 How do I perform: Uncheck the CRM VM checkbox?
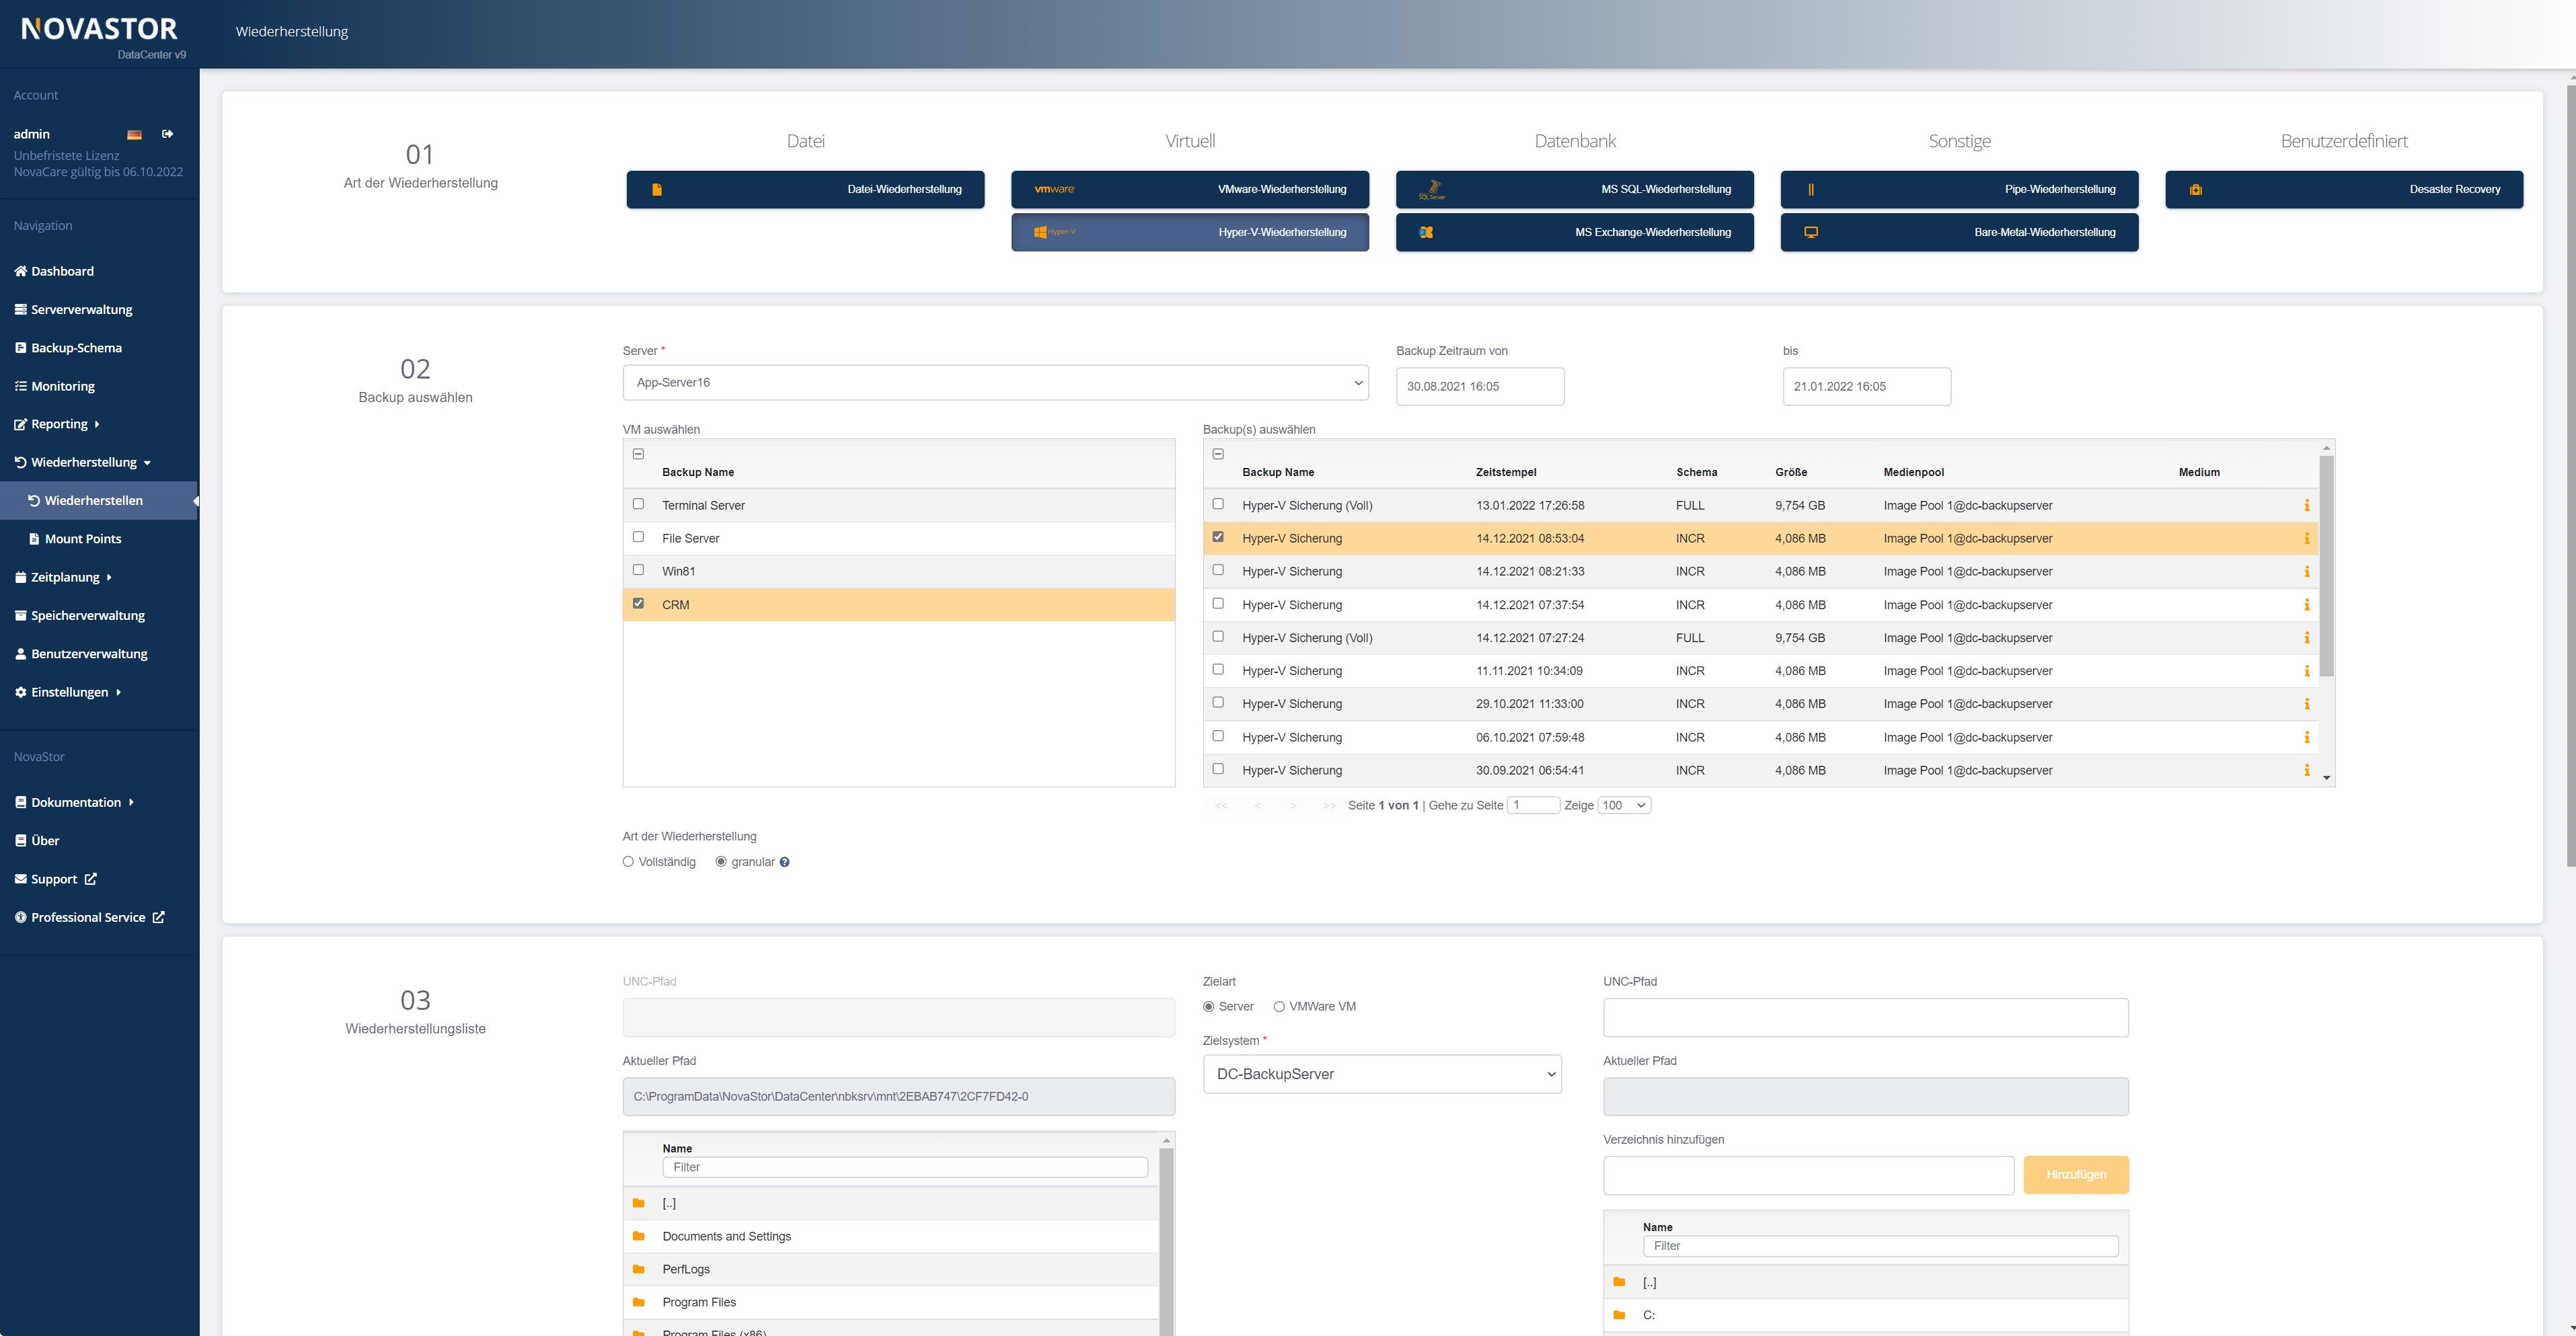tap(638, 603)
